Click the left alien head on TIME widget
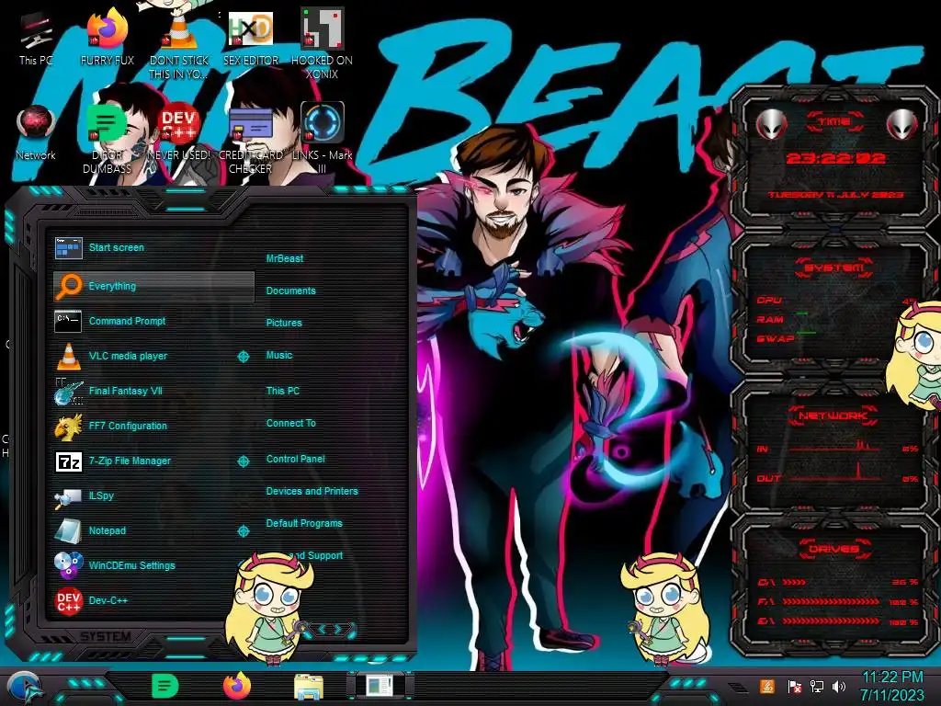This screenshot has width=941, height=706. (x=771, y=125)
